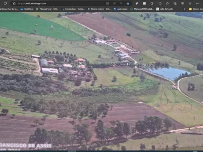This screenshot has width=203, height=152.
Task: Open the Página Inicial bookmark
Action: point(47,9)
